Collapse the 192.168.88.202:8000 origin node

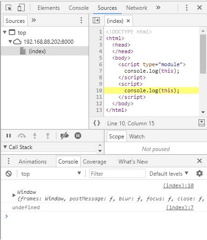[x=10, y=41]
